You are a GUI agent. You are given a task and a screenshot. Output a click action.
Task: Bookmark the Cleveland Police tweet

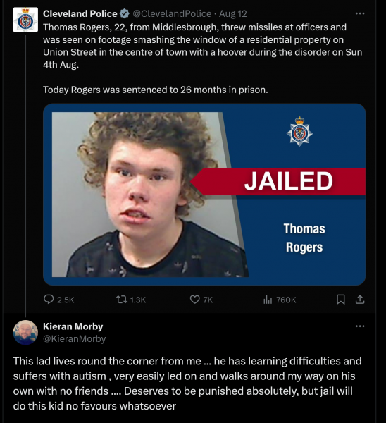click(341, 300)
